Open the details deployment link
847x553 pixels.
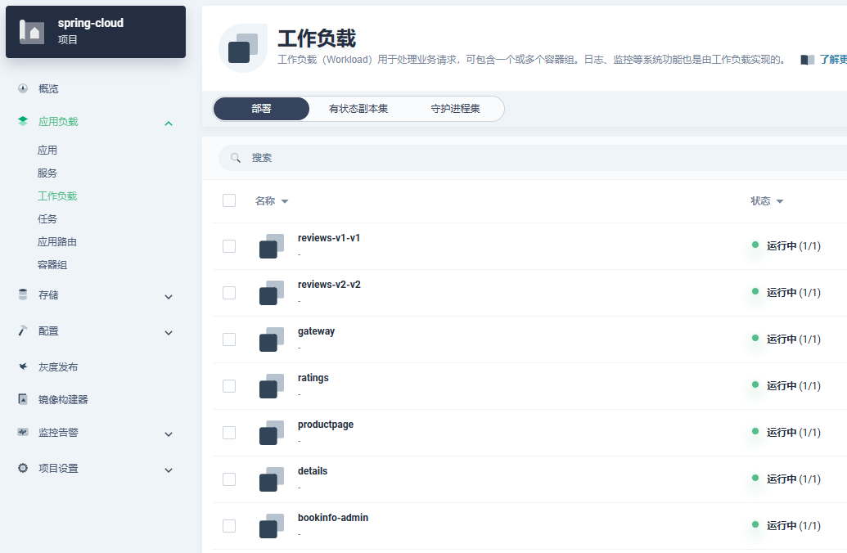pos(313,471)
